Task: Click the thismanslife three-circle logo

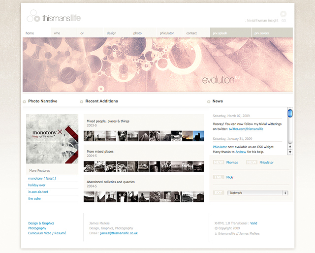Action: click(33, 16)
